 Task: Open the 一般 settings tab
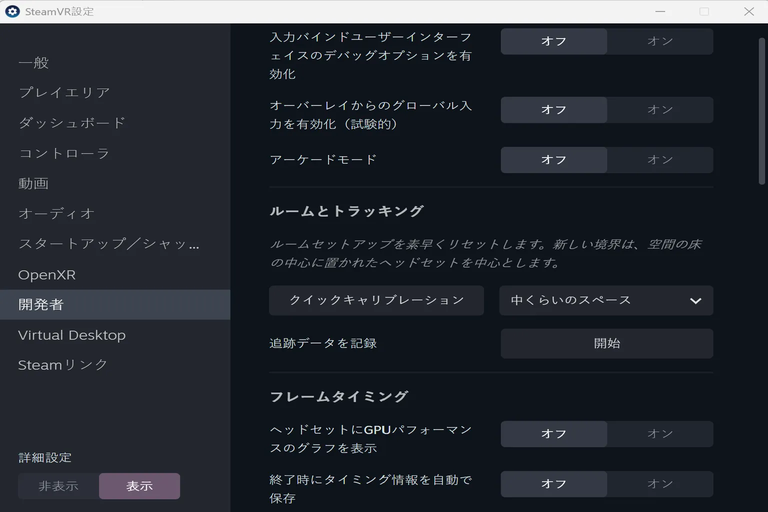pyautogui.click(x=115, y=62)
